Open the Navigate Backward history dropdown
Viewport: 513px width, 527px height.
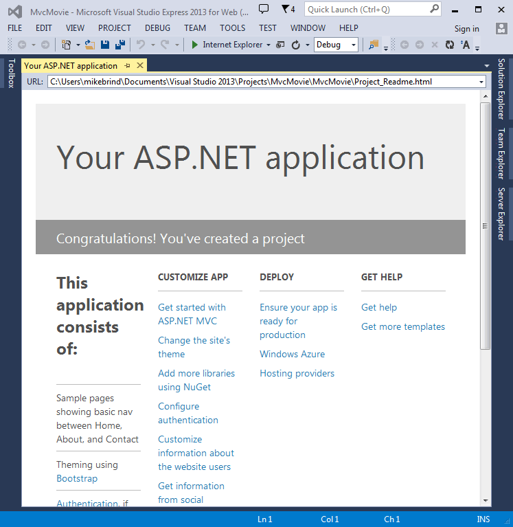click(x=33, y=45)
